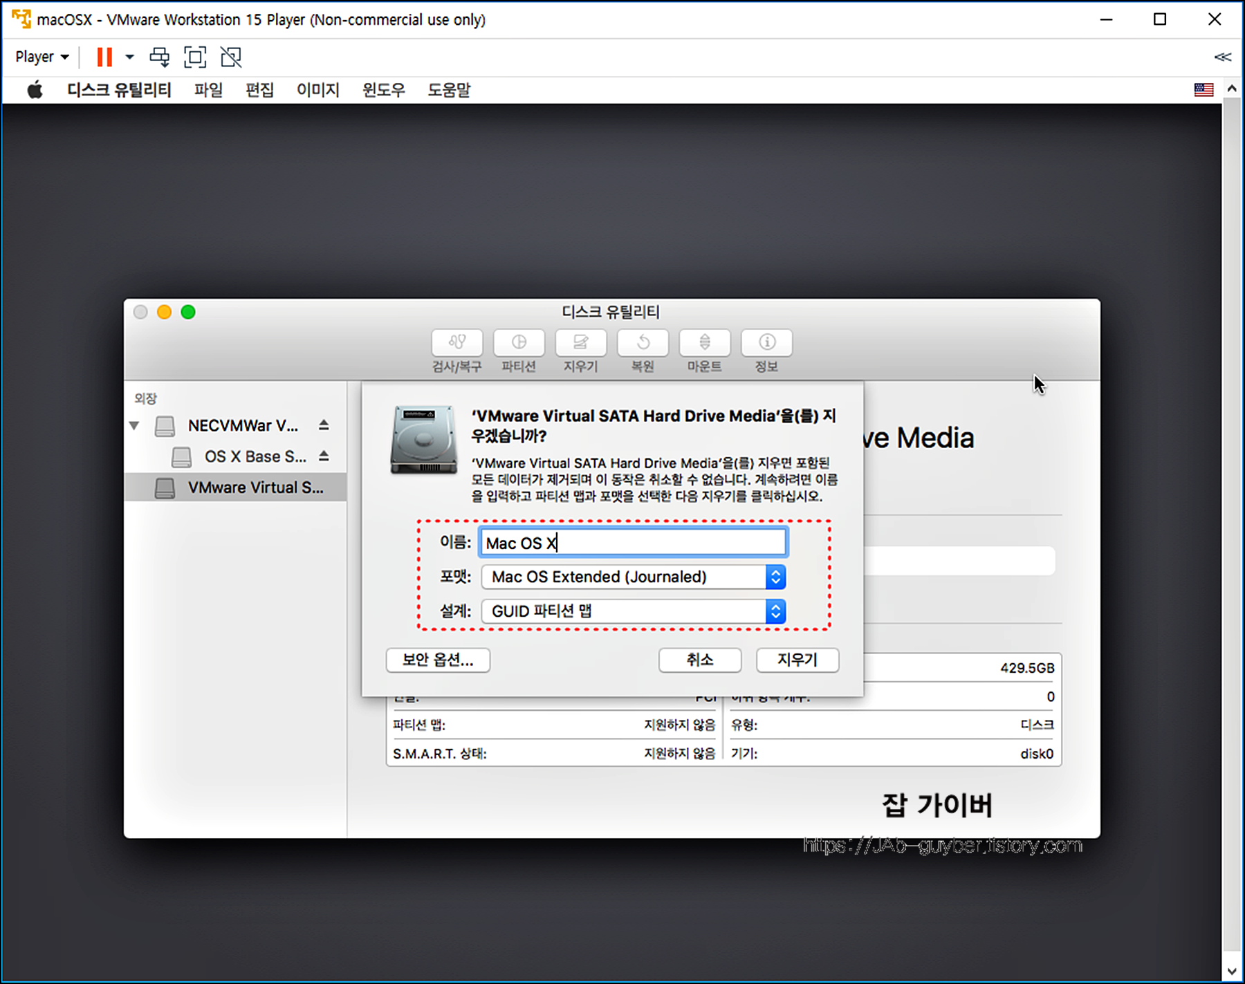Enter full screen mode in VMware

(195, 57)
